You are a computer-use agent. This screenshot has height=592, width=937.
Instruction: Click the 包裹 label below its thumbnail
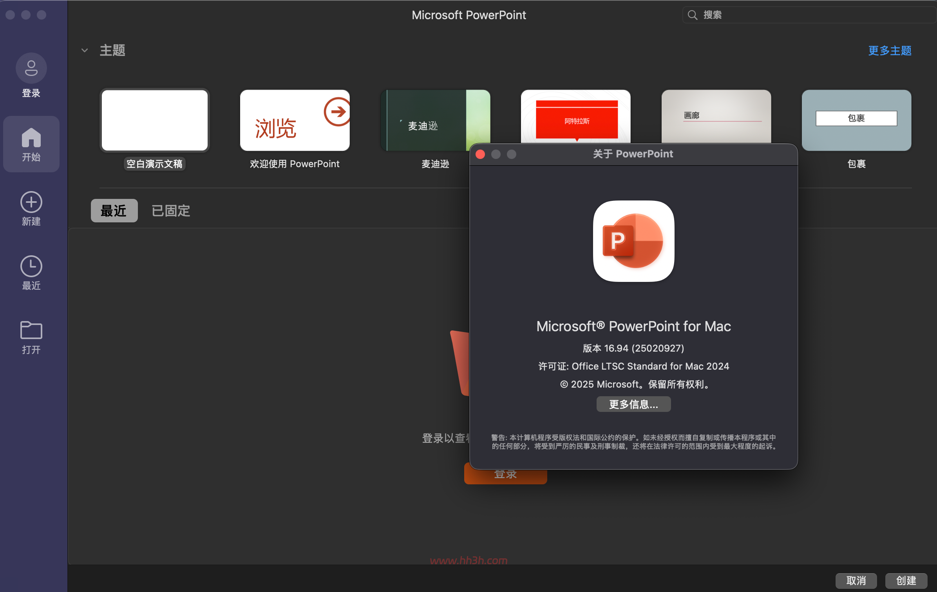coord(857,164)
